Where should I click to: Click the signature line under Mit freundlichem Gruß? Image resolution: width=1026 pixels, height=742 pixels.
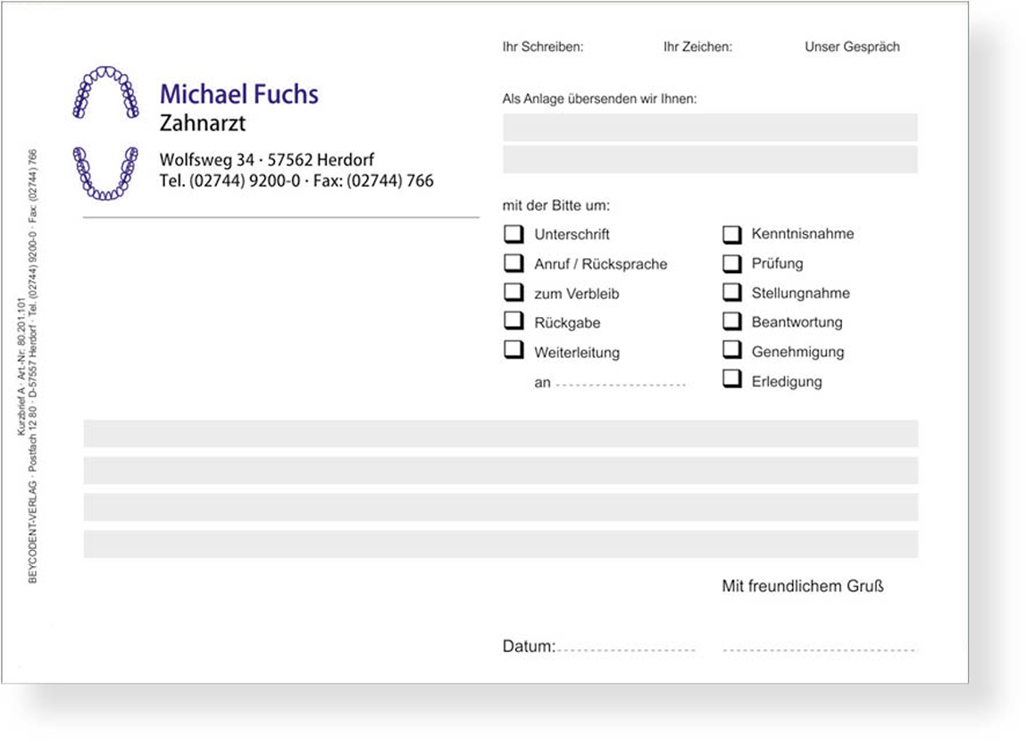820,649
